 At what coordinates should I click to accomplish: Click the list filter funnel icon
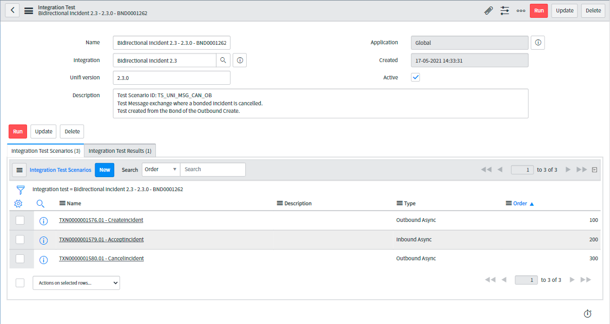click(20, 190)
